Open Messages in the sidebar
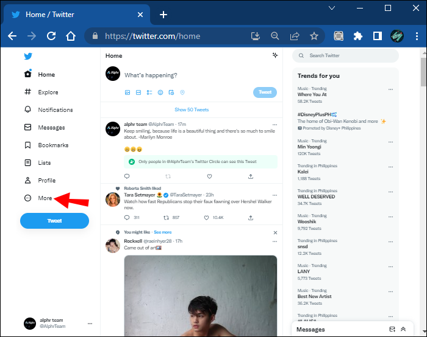Screen dimensions: 427x337 (45, 127)
